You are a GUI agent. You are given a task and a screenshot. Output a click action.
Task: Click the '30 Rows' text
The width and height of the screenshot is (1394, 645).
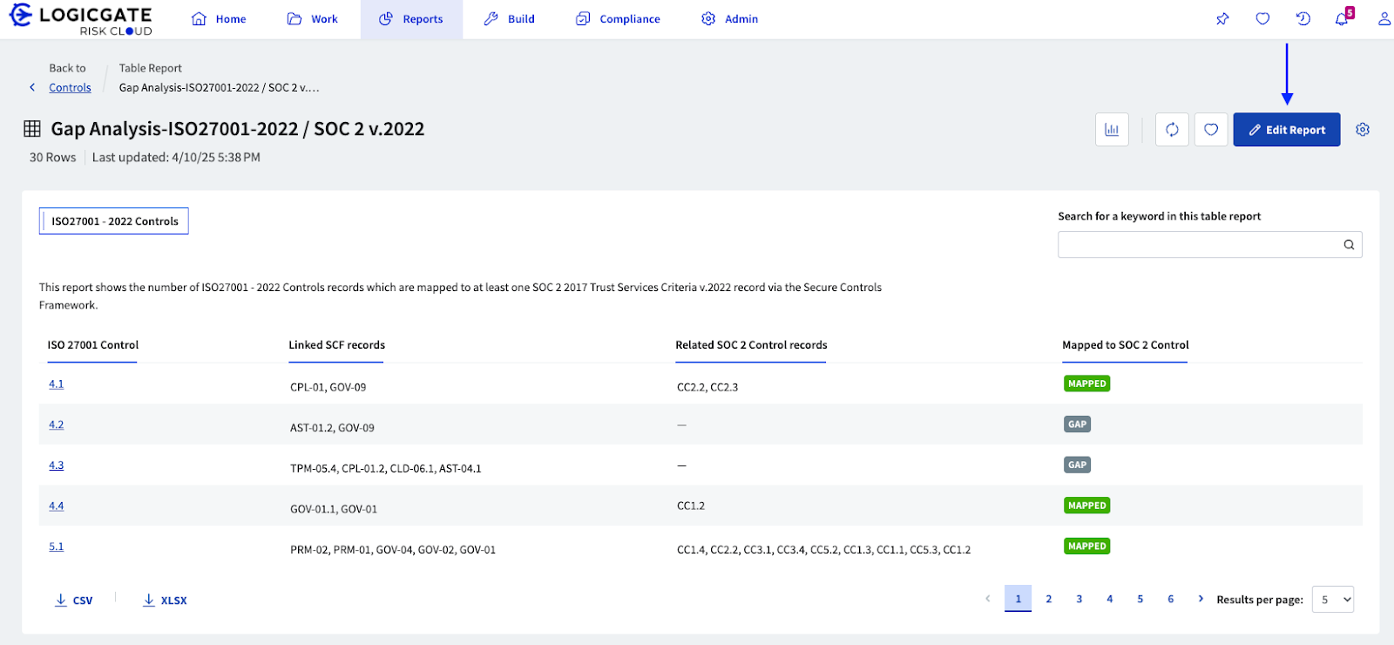(x=53, y=158)
